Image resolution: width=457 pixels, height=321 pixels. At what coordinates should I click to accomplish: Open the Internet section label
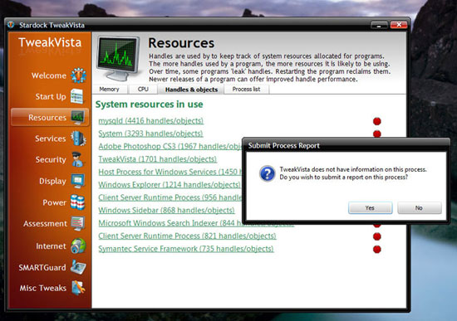pyautogui.click(x=51, y=246)
